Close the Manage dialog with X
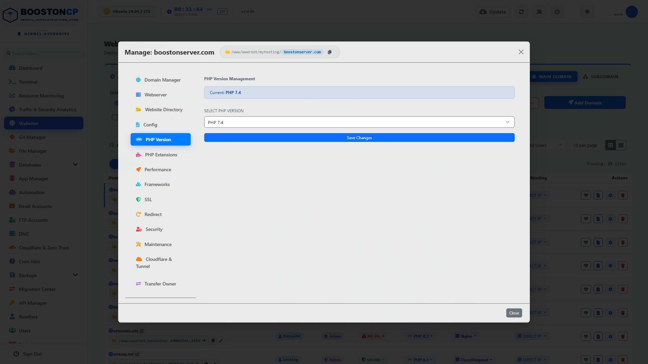 [x=521, y=52]
